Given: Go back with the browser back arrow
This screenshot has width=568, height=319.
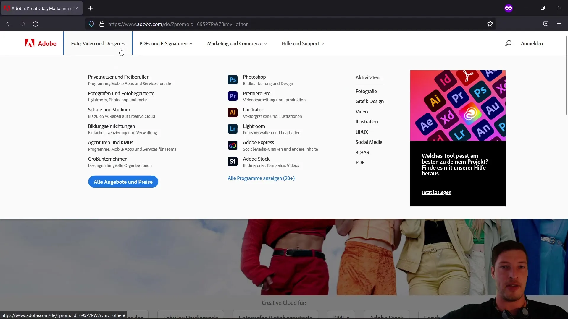Looking at the screenshot, I should tap(9, 24).
